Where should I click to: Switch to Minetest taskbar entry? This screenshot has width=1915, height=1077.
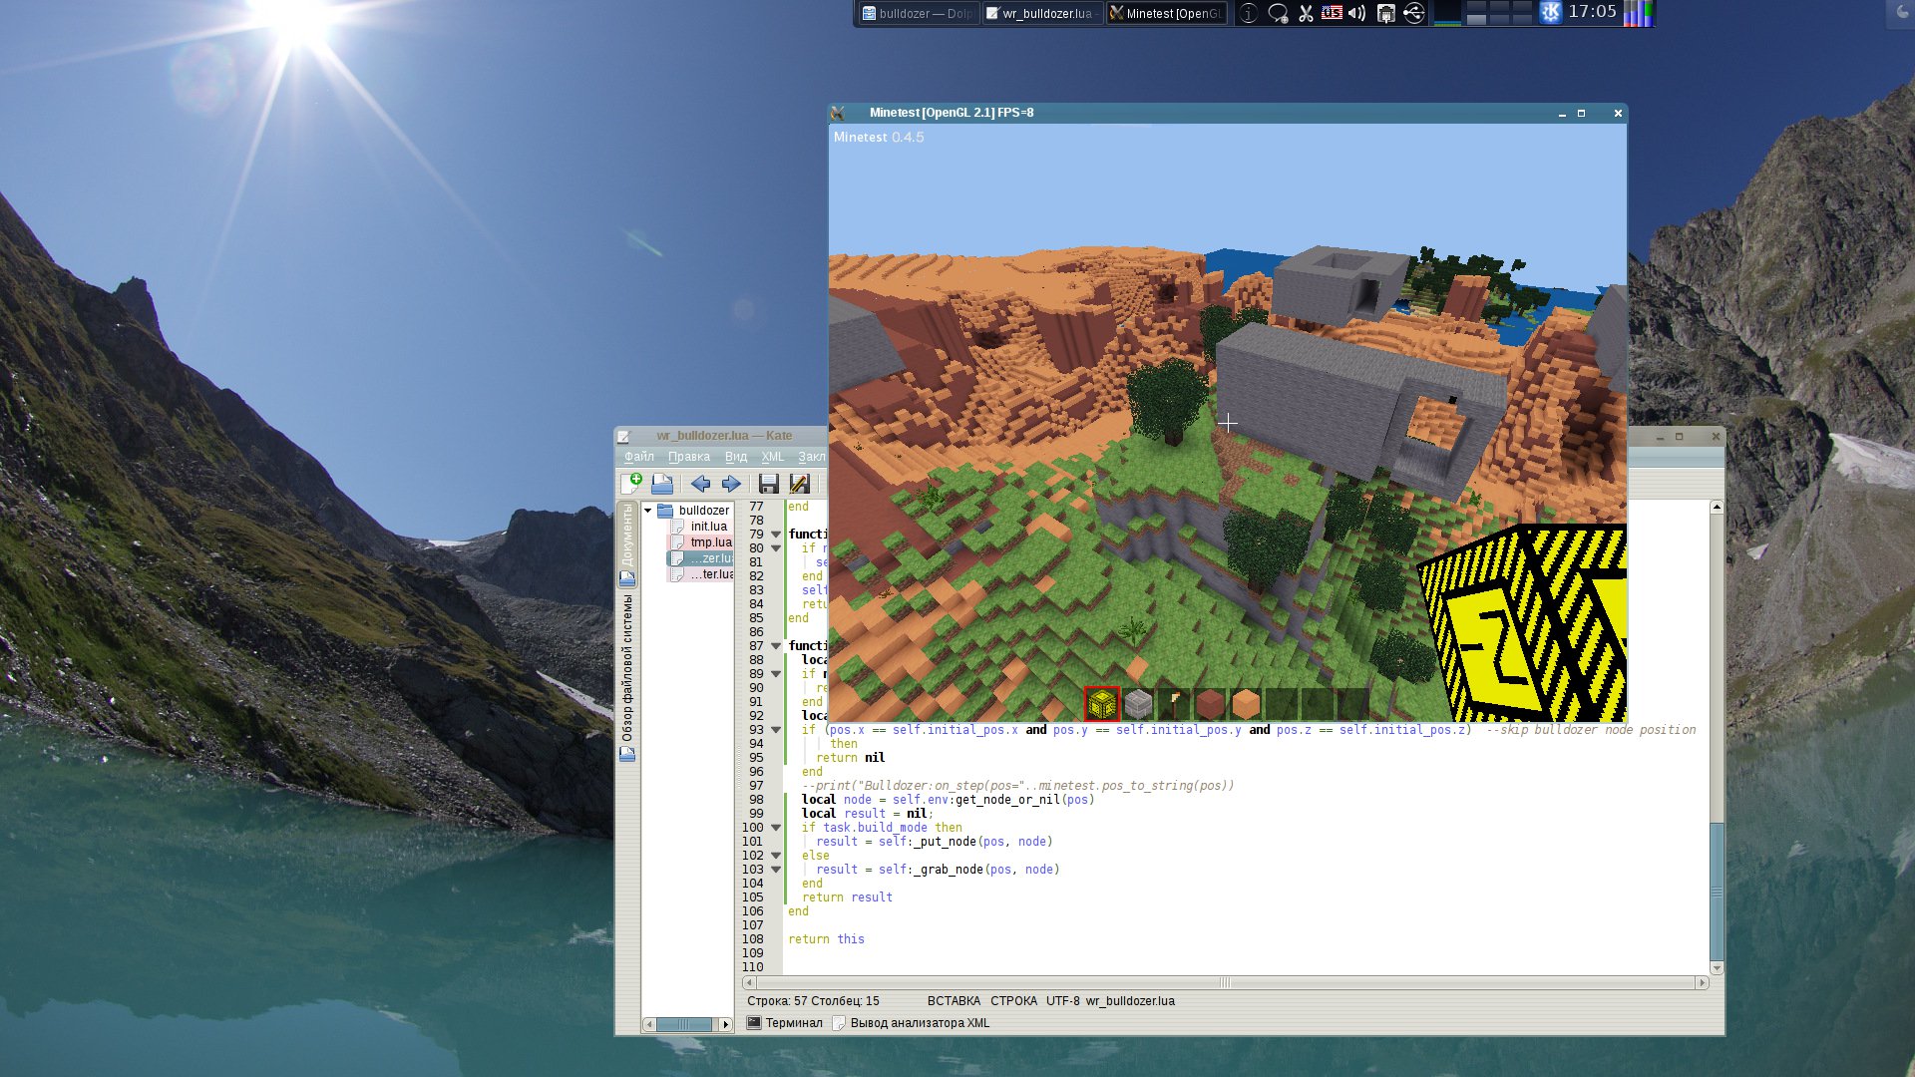(x=1166, y=13)
